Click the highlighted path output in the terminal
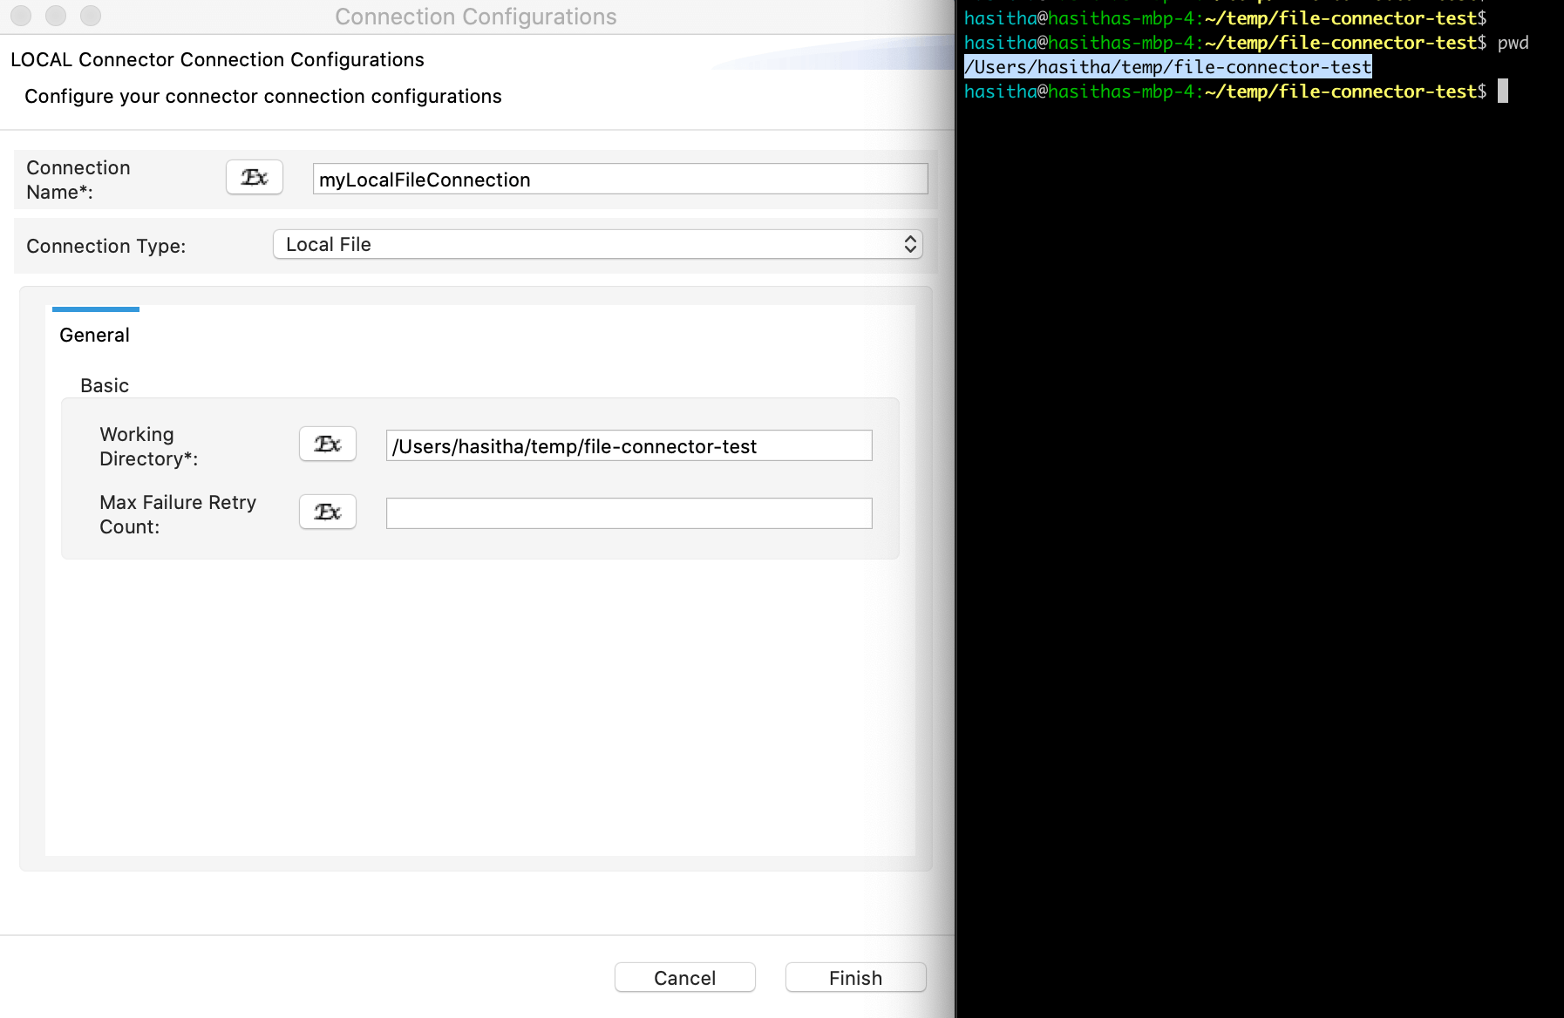1564x1018 pixels. tap(1168, 67)
